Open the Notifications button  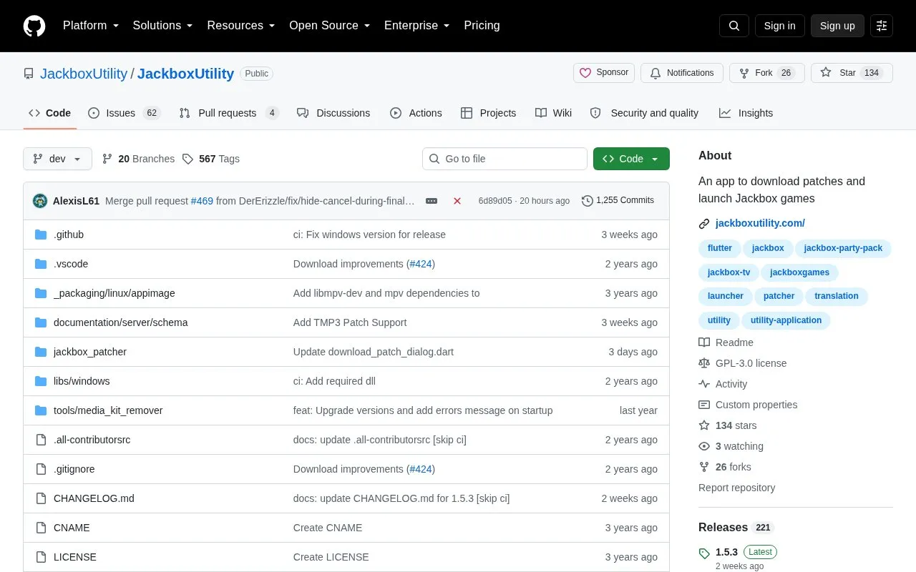682,73
